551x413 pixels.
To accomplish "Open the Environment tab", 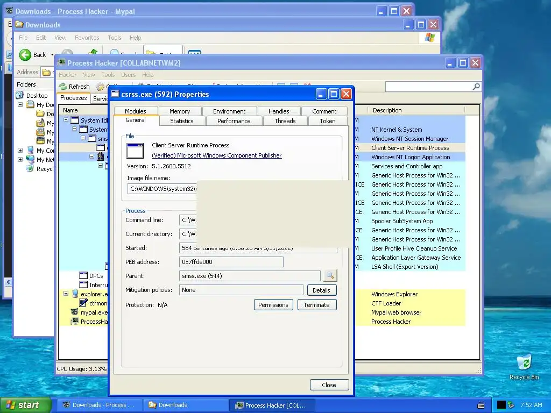I will [x=229, y=111].
